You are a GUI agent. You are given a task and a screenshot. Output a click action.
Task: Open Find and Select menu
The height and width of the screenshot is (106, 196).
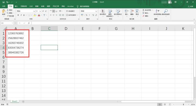click(x=166, y=13)
